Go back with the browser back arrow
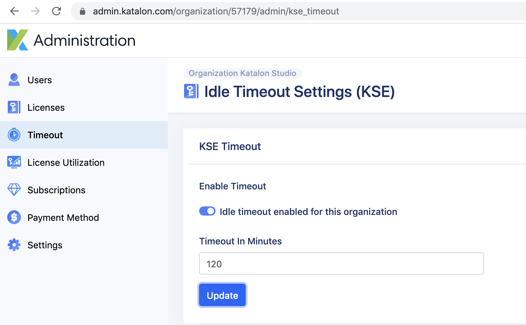Image resolution: width=526 pixels, height=325 pixels. pos(14,11)
